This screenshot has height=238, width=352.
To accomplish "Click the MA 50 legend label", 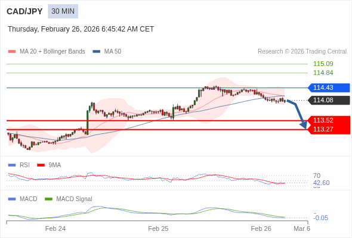I will (x=113, y=52).
